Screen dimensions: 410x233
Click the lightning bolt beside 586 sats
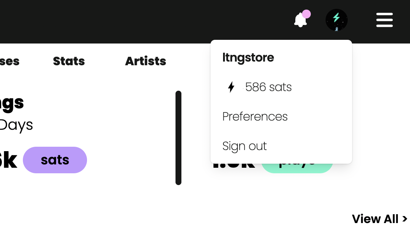tap(231, 87)
